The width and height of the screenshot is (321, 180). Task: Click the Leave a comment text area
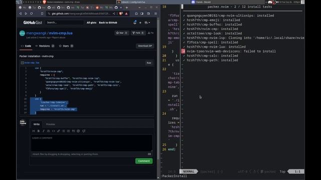click(x=92, y=143)
